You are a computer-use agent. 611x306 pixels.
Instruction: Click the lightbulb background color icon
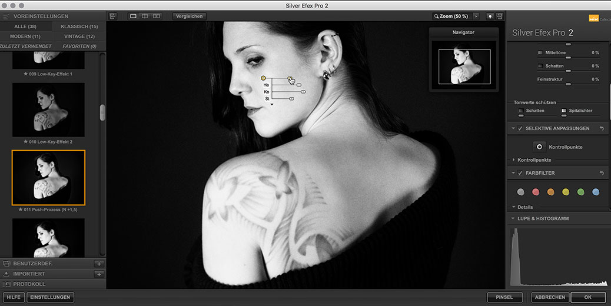(x=489, y=16)
